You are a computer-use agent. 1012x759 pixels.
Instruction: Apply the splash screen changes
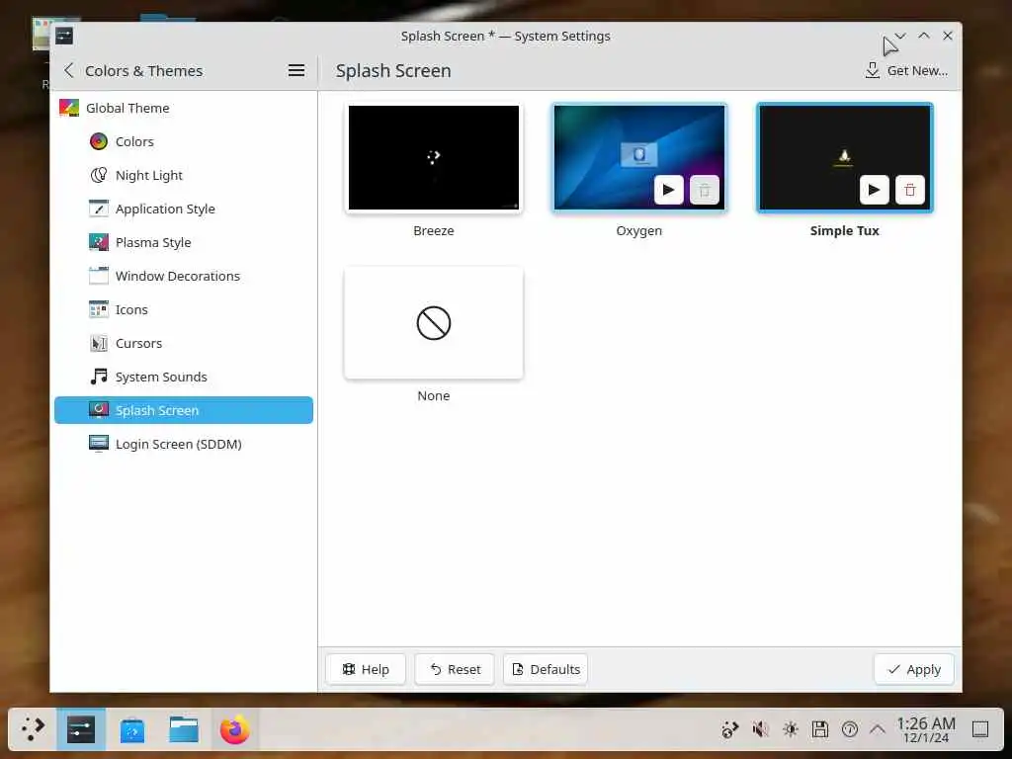[914, 669]
